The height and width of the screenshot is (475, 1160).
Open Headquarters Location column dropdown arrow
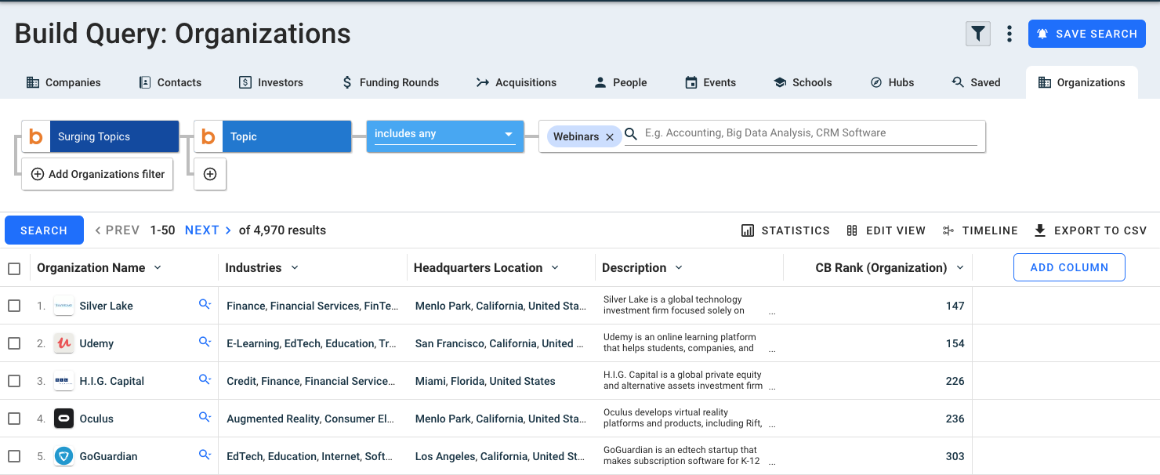point(555,268)
